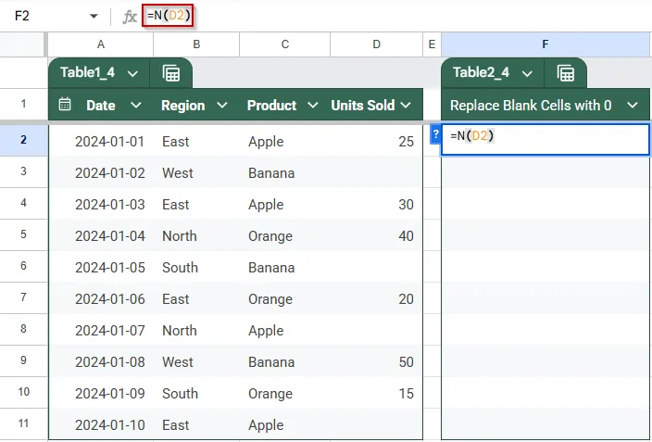Select column C header
The width and height of the screenshot is (652, 442).
tap(285, 44)
